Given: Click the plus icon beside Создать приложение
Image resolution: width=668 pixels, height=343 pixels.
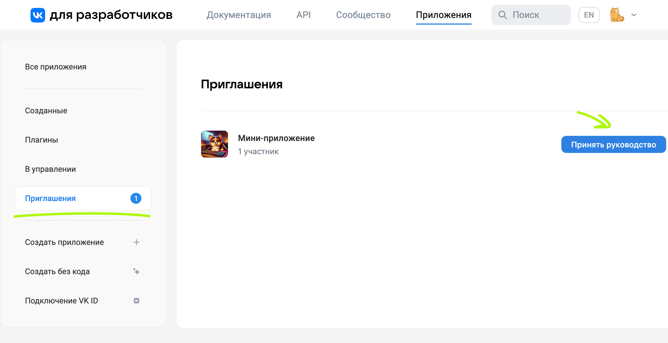Looking at the screenshot, I should click(137, 242).
